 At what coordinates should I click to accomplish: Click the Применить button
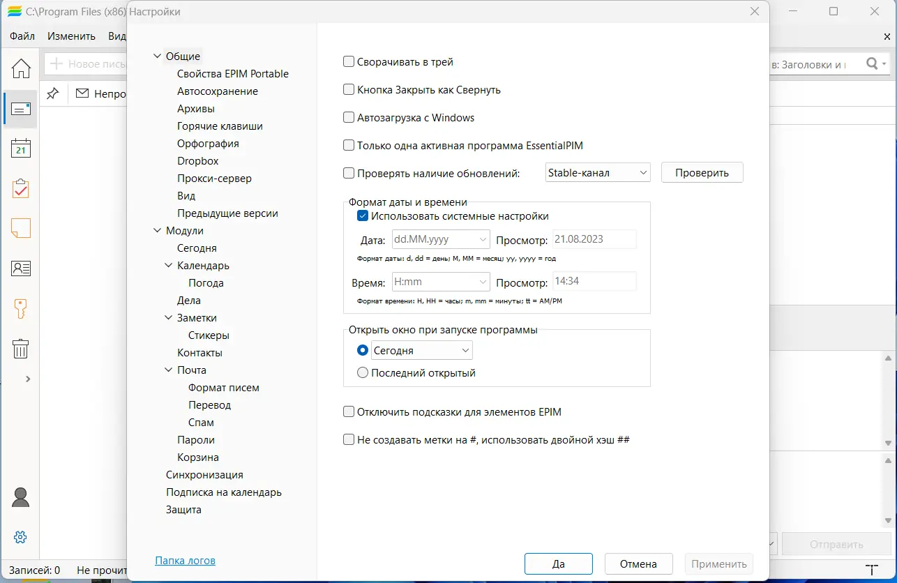[719, 563]
